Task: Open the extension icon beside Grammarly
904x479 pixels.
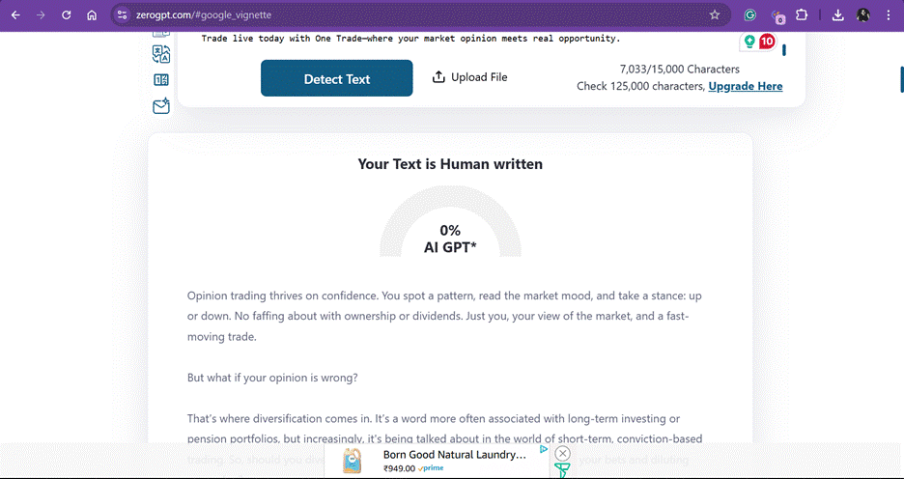Action: click(778, 16)
